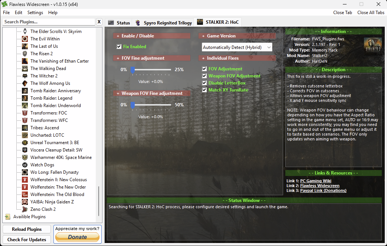Toggle Weapon FOV Adjustment checkbox
Screen dimensions: 387x246
[204, 76]
